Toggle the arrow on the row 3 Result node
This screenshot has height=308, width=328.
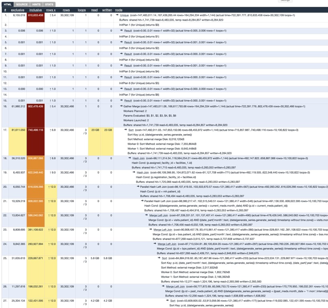click(121, 30)
